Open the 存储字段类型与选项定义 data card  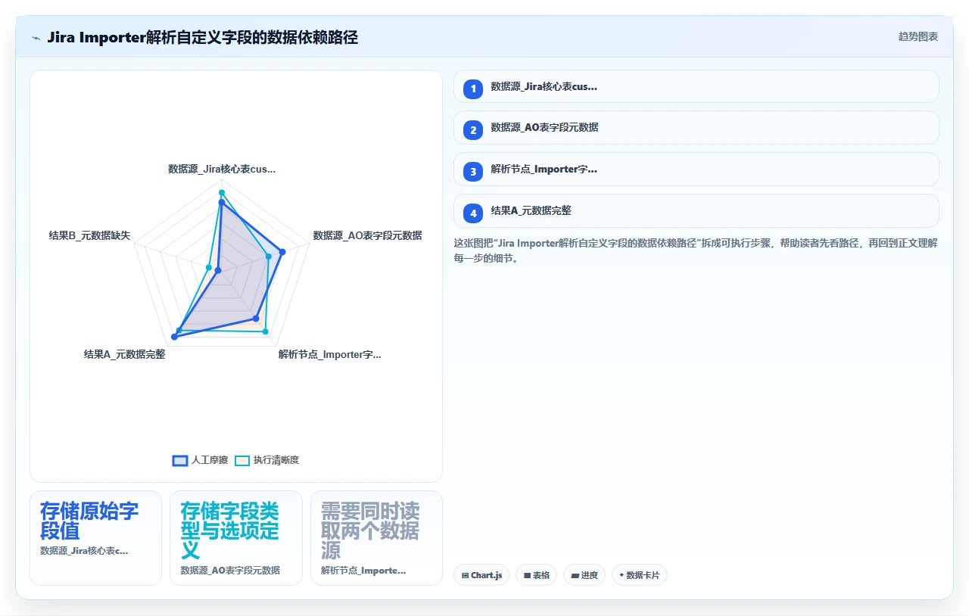tap(236, 538)
